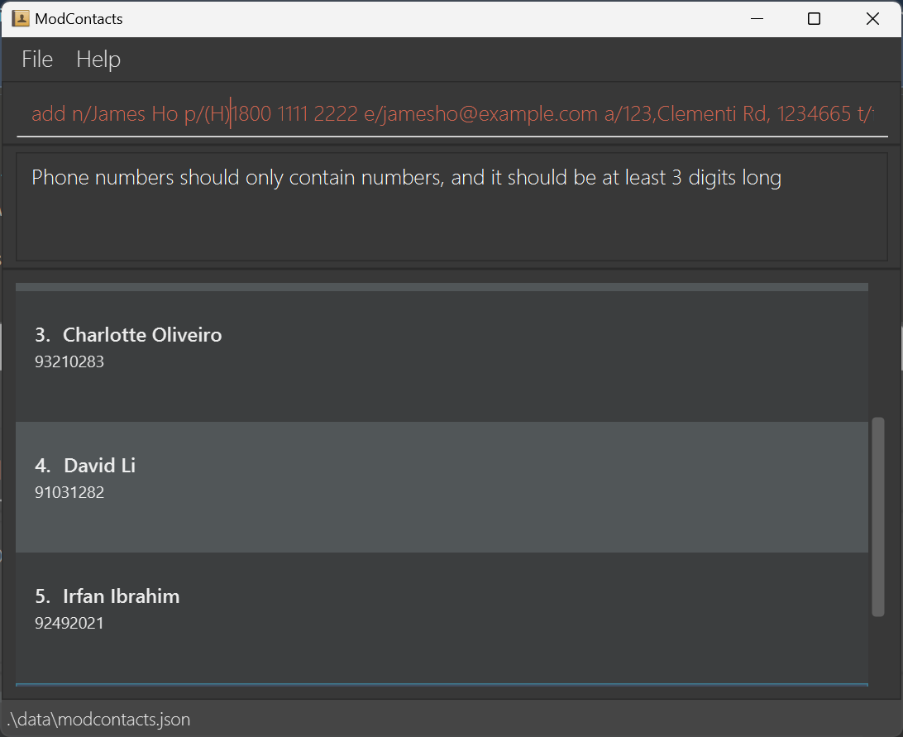Click the .\data\modcontacts.json status bar path
This screenshot has width=903, height=737.
point(98,720)
